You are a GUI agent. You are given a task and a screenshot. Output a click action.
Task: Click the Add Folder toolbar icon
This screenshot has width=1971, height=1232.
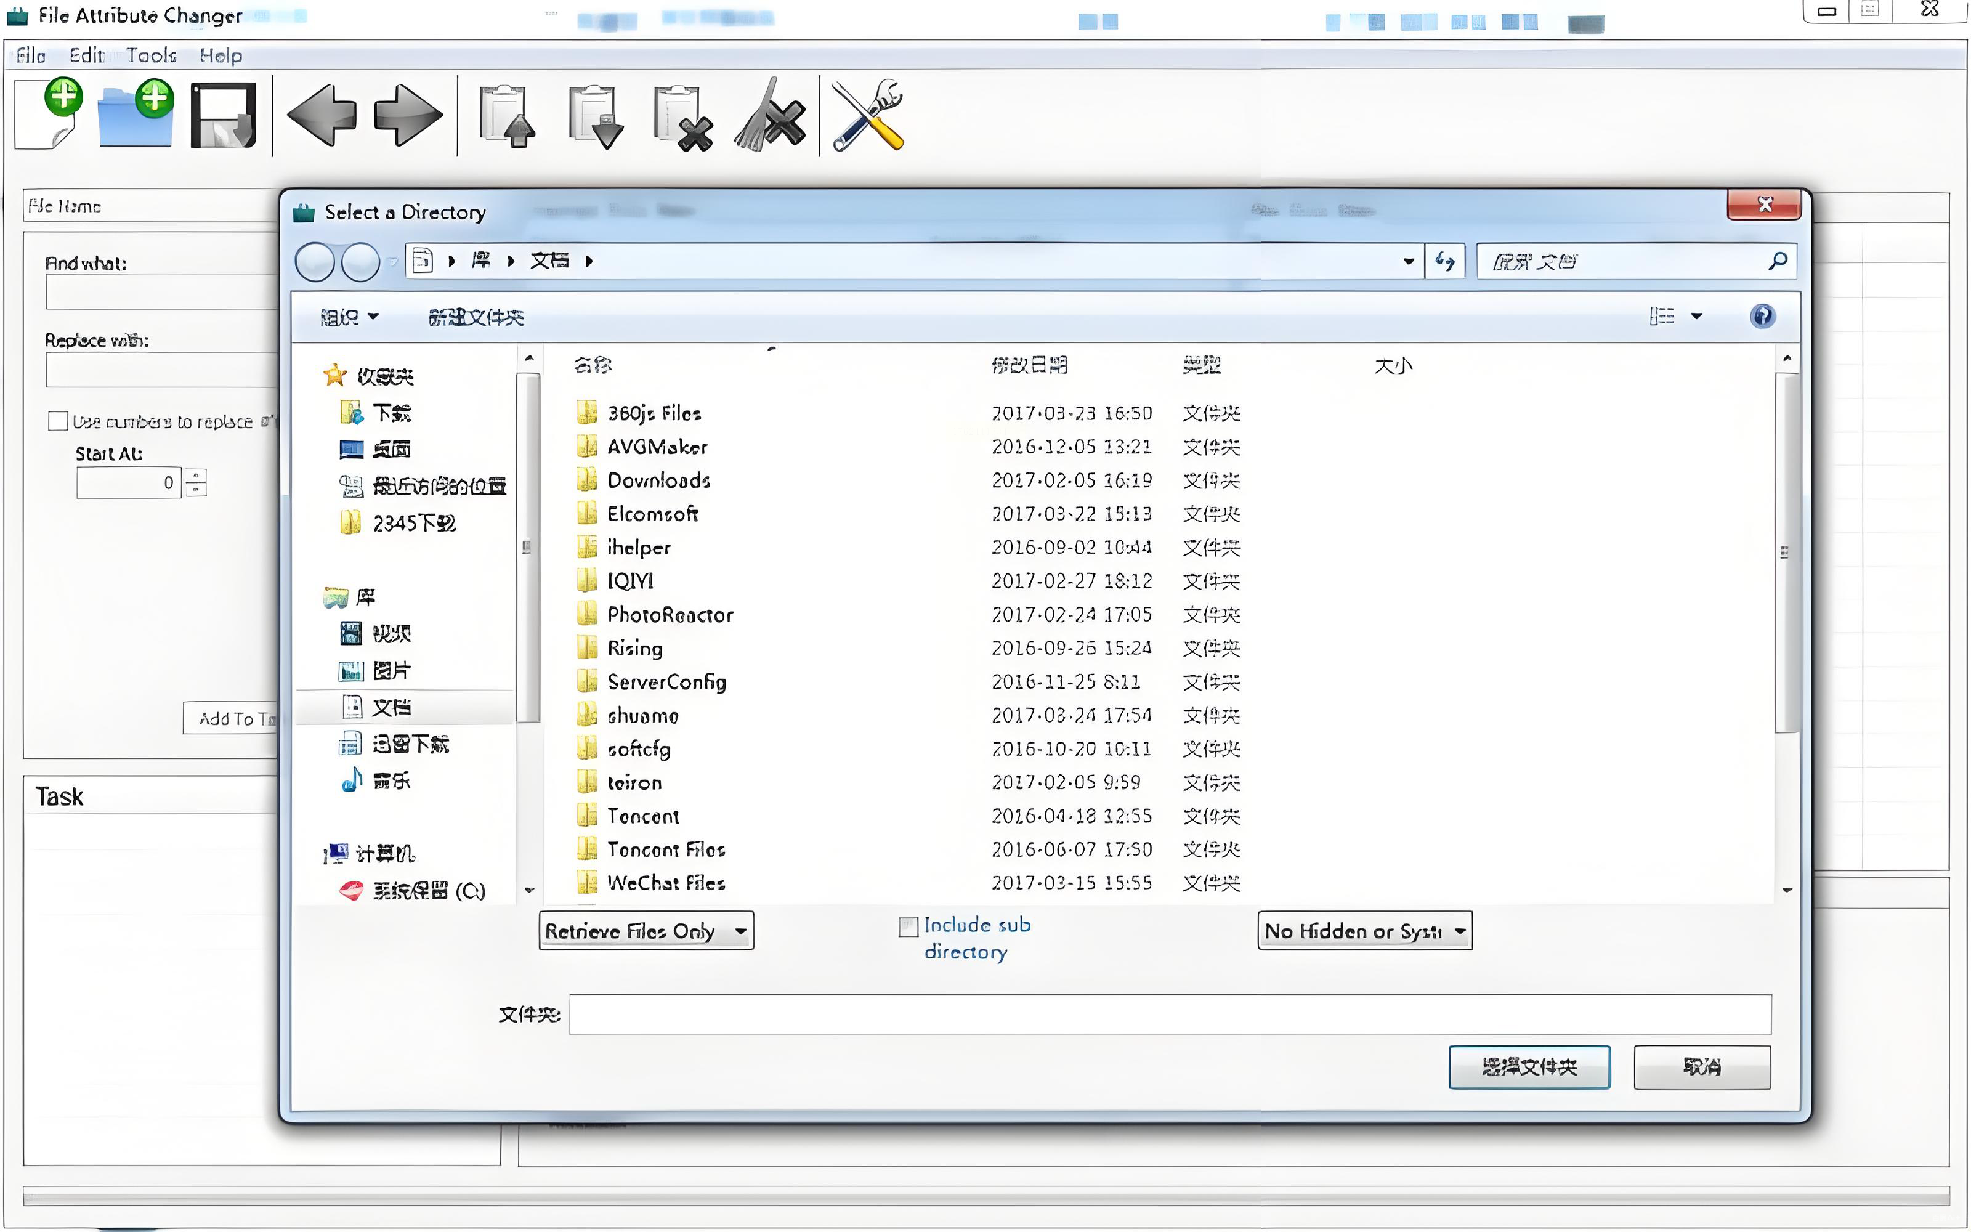[x=136, y=114]
